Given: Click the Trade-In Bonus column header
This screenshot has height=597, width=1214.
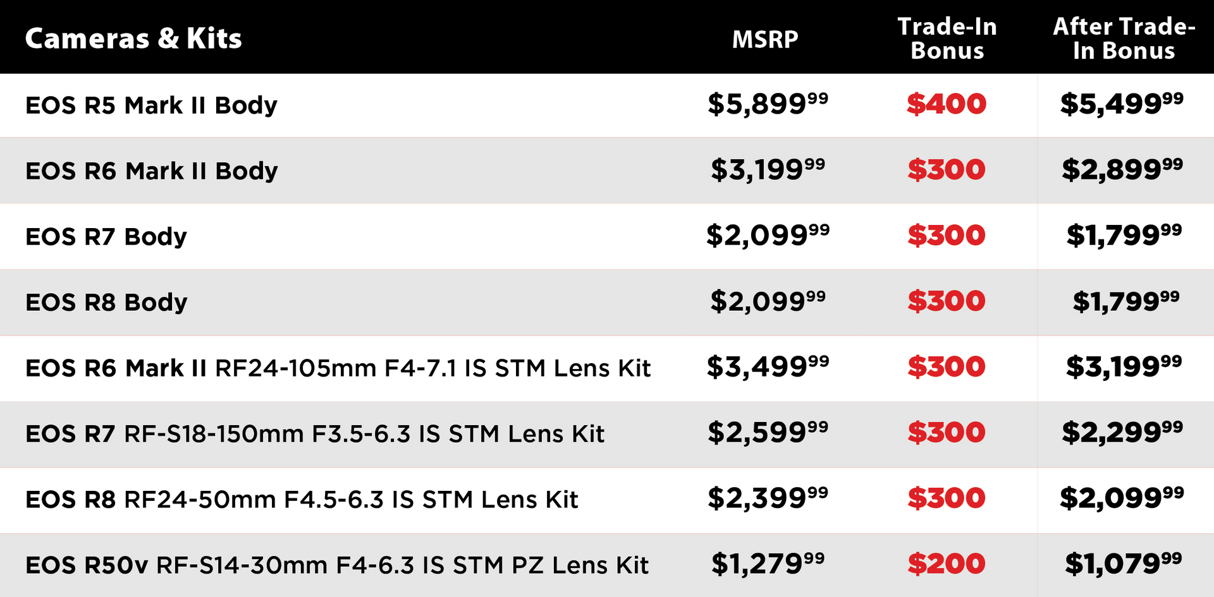Looking at the screenshot, I should tap(947, 39).
